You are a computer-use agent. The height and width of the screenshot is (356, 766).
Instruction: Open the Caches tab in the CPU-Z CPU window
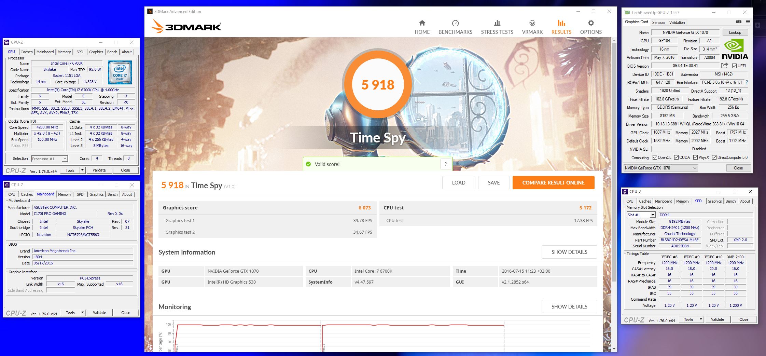[27, 52]
